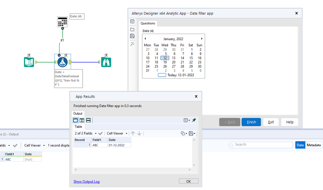Select the Date interface tool on canvas

63,22
